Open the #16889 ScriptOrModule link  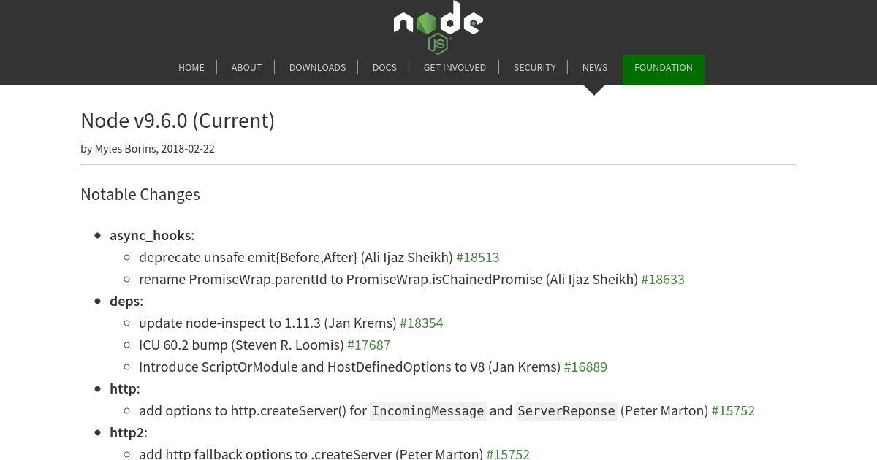point(585,367)
